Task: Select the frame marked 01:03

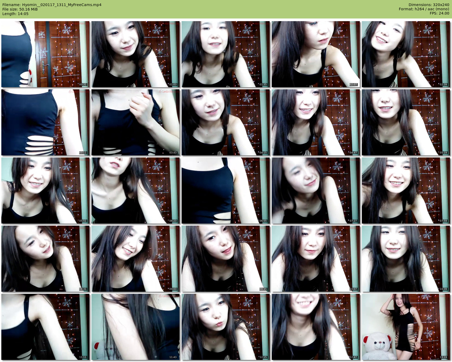Action: click(x=135, y=54)
